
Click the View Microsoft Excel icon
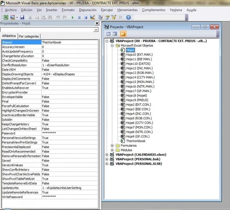pyautogui.click(x=6, y=17)
